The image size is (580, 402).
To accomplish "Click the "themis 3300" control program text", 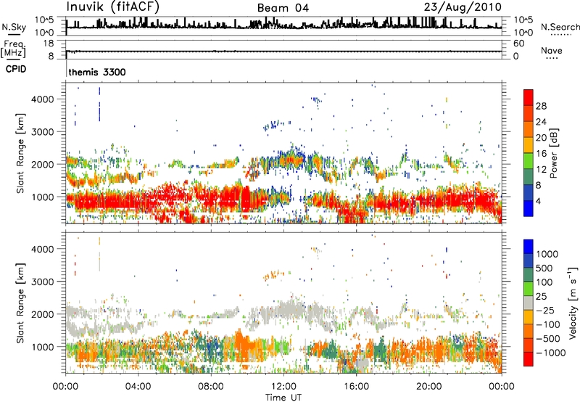I will coord(97,72).
